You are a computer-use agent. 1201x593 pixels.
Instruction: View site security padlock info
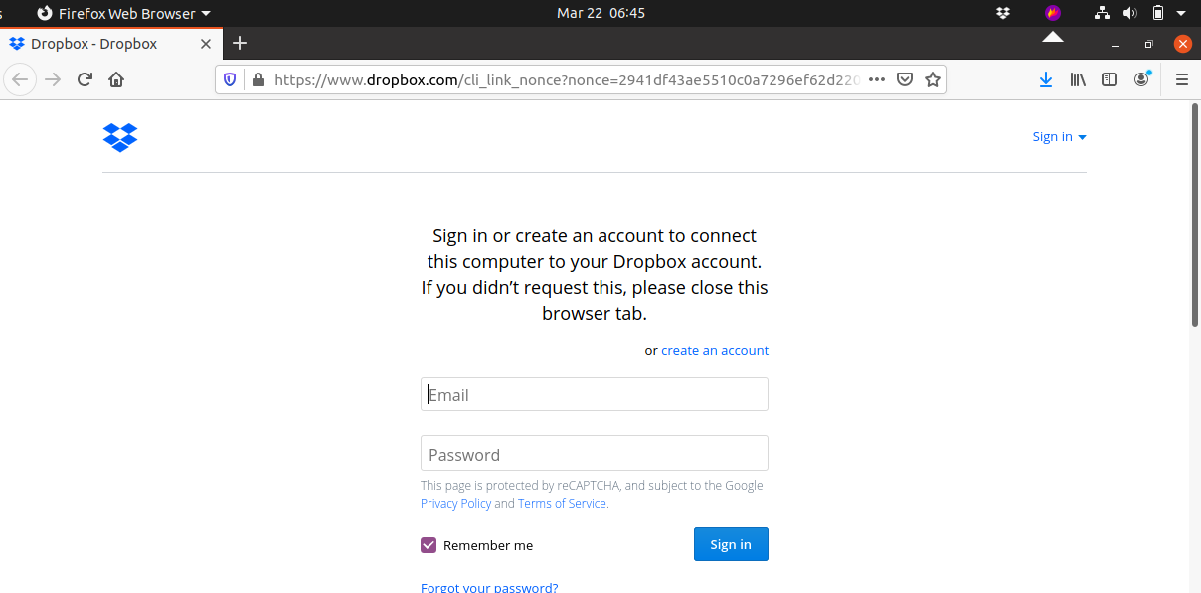tap(257, 80)
